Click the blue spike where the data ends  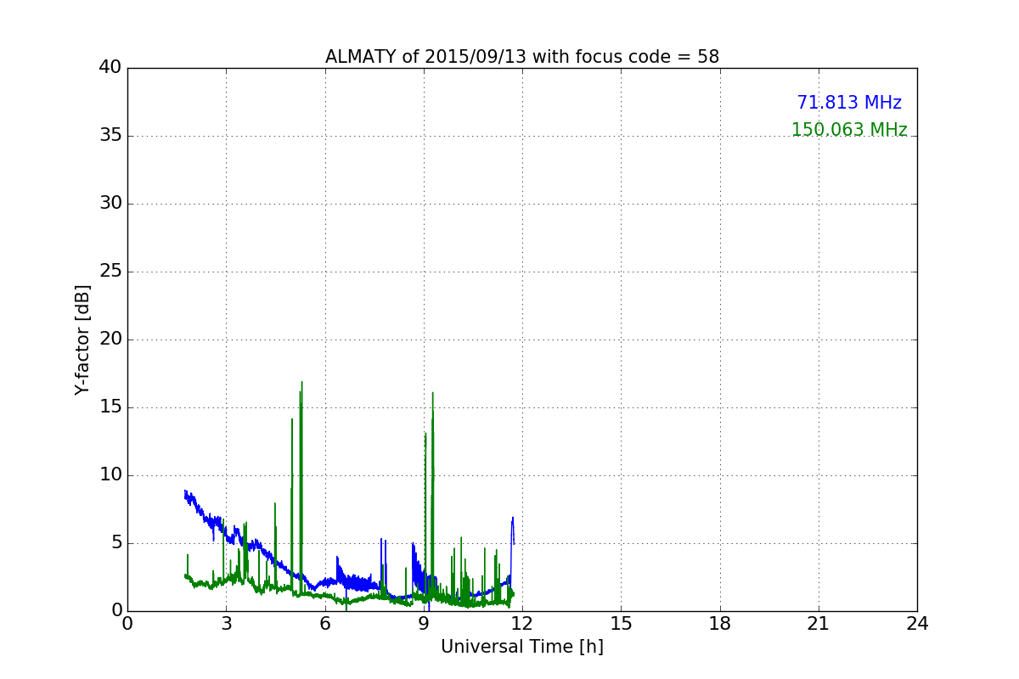[512, 519]
